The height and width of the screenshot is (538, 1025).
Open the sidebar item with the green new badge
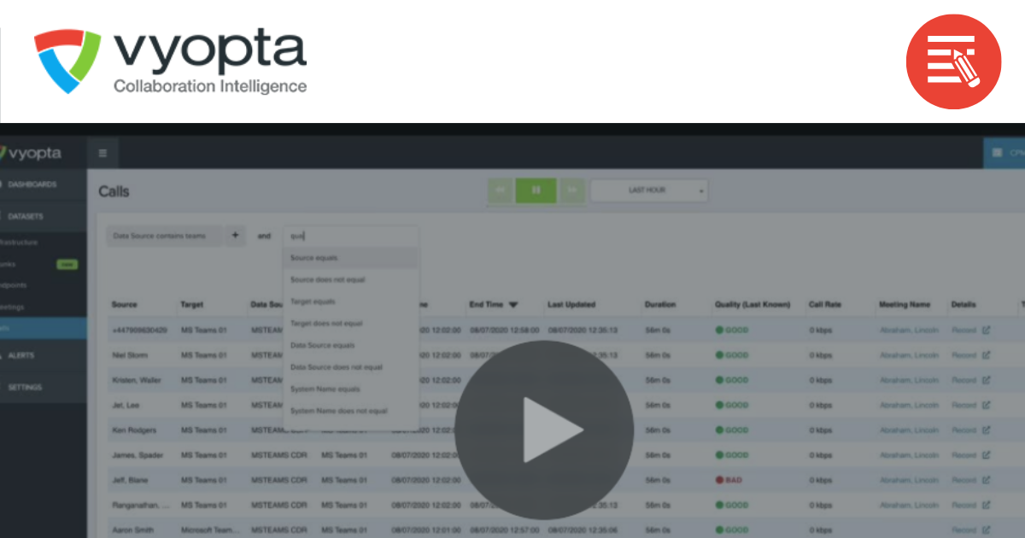click(43, 264)
